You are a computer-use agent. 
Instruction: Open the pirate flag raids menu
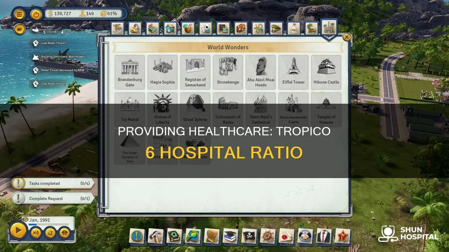click(x=249, y=236)
